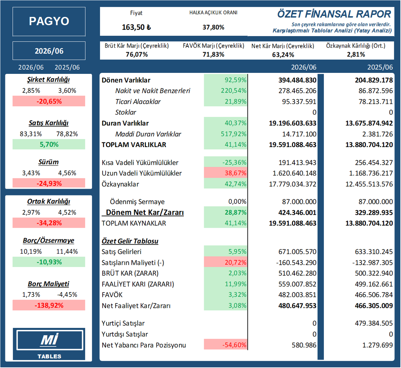
Task: Click the ÖZET FİNANSAL RAPOR title
Action: click(x=334, y=14)
